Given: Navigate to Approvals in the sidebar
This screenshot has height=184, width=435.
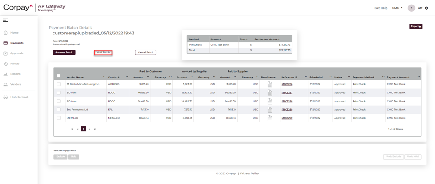Looking at the screenshot, I should tap(17, 53).
